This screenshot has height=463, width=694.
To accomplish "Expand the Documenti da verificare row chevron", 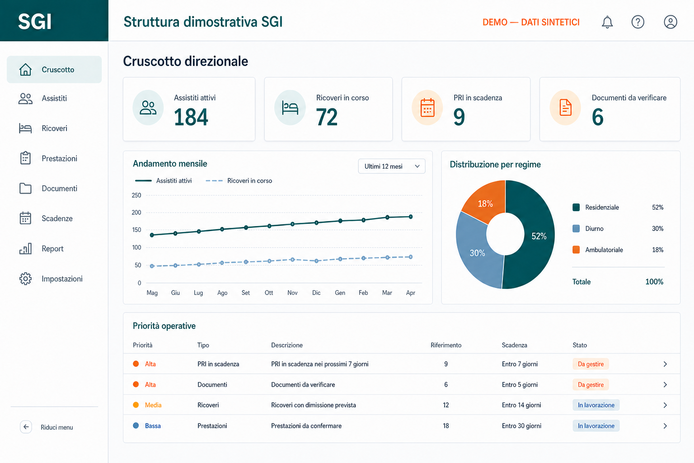I will click(x=665, y=385).
